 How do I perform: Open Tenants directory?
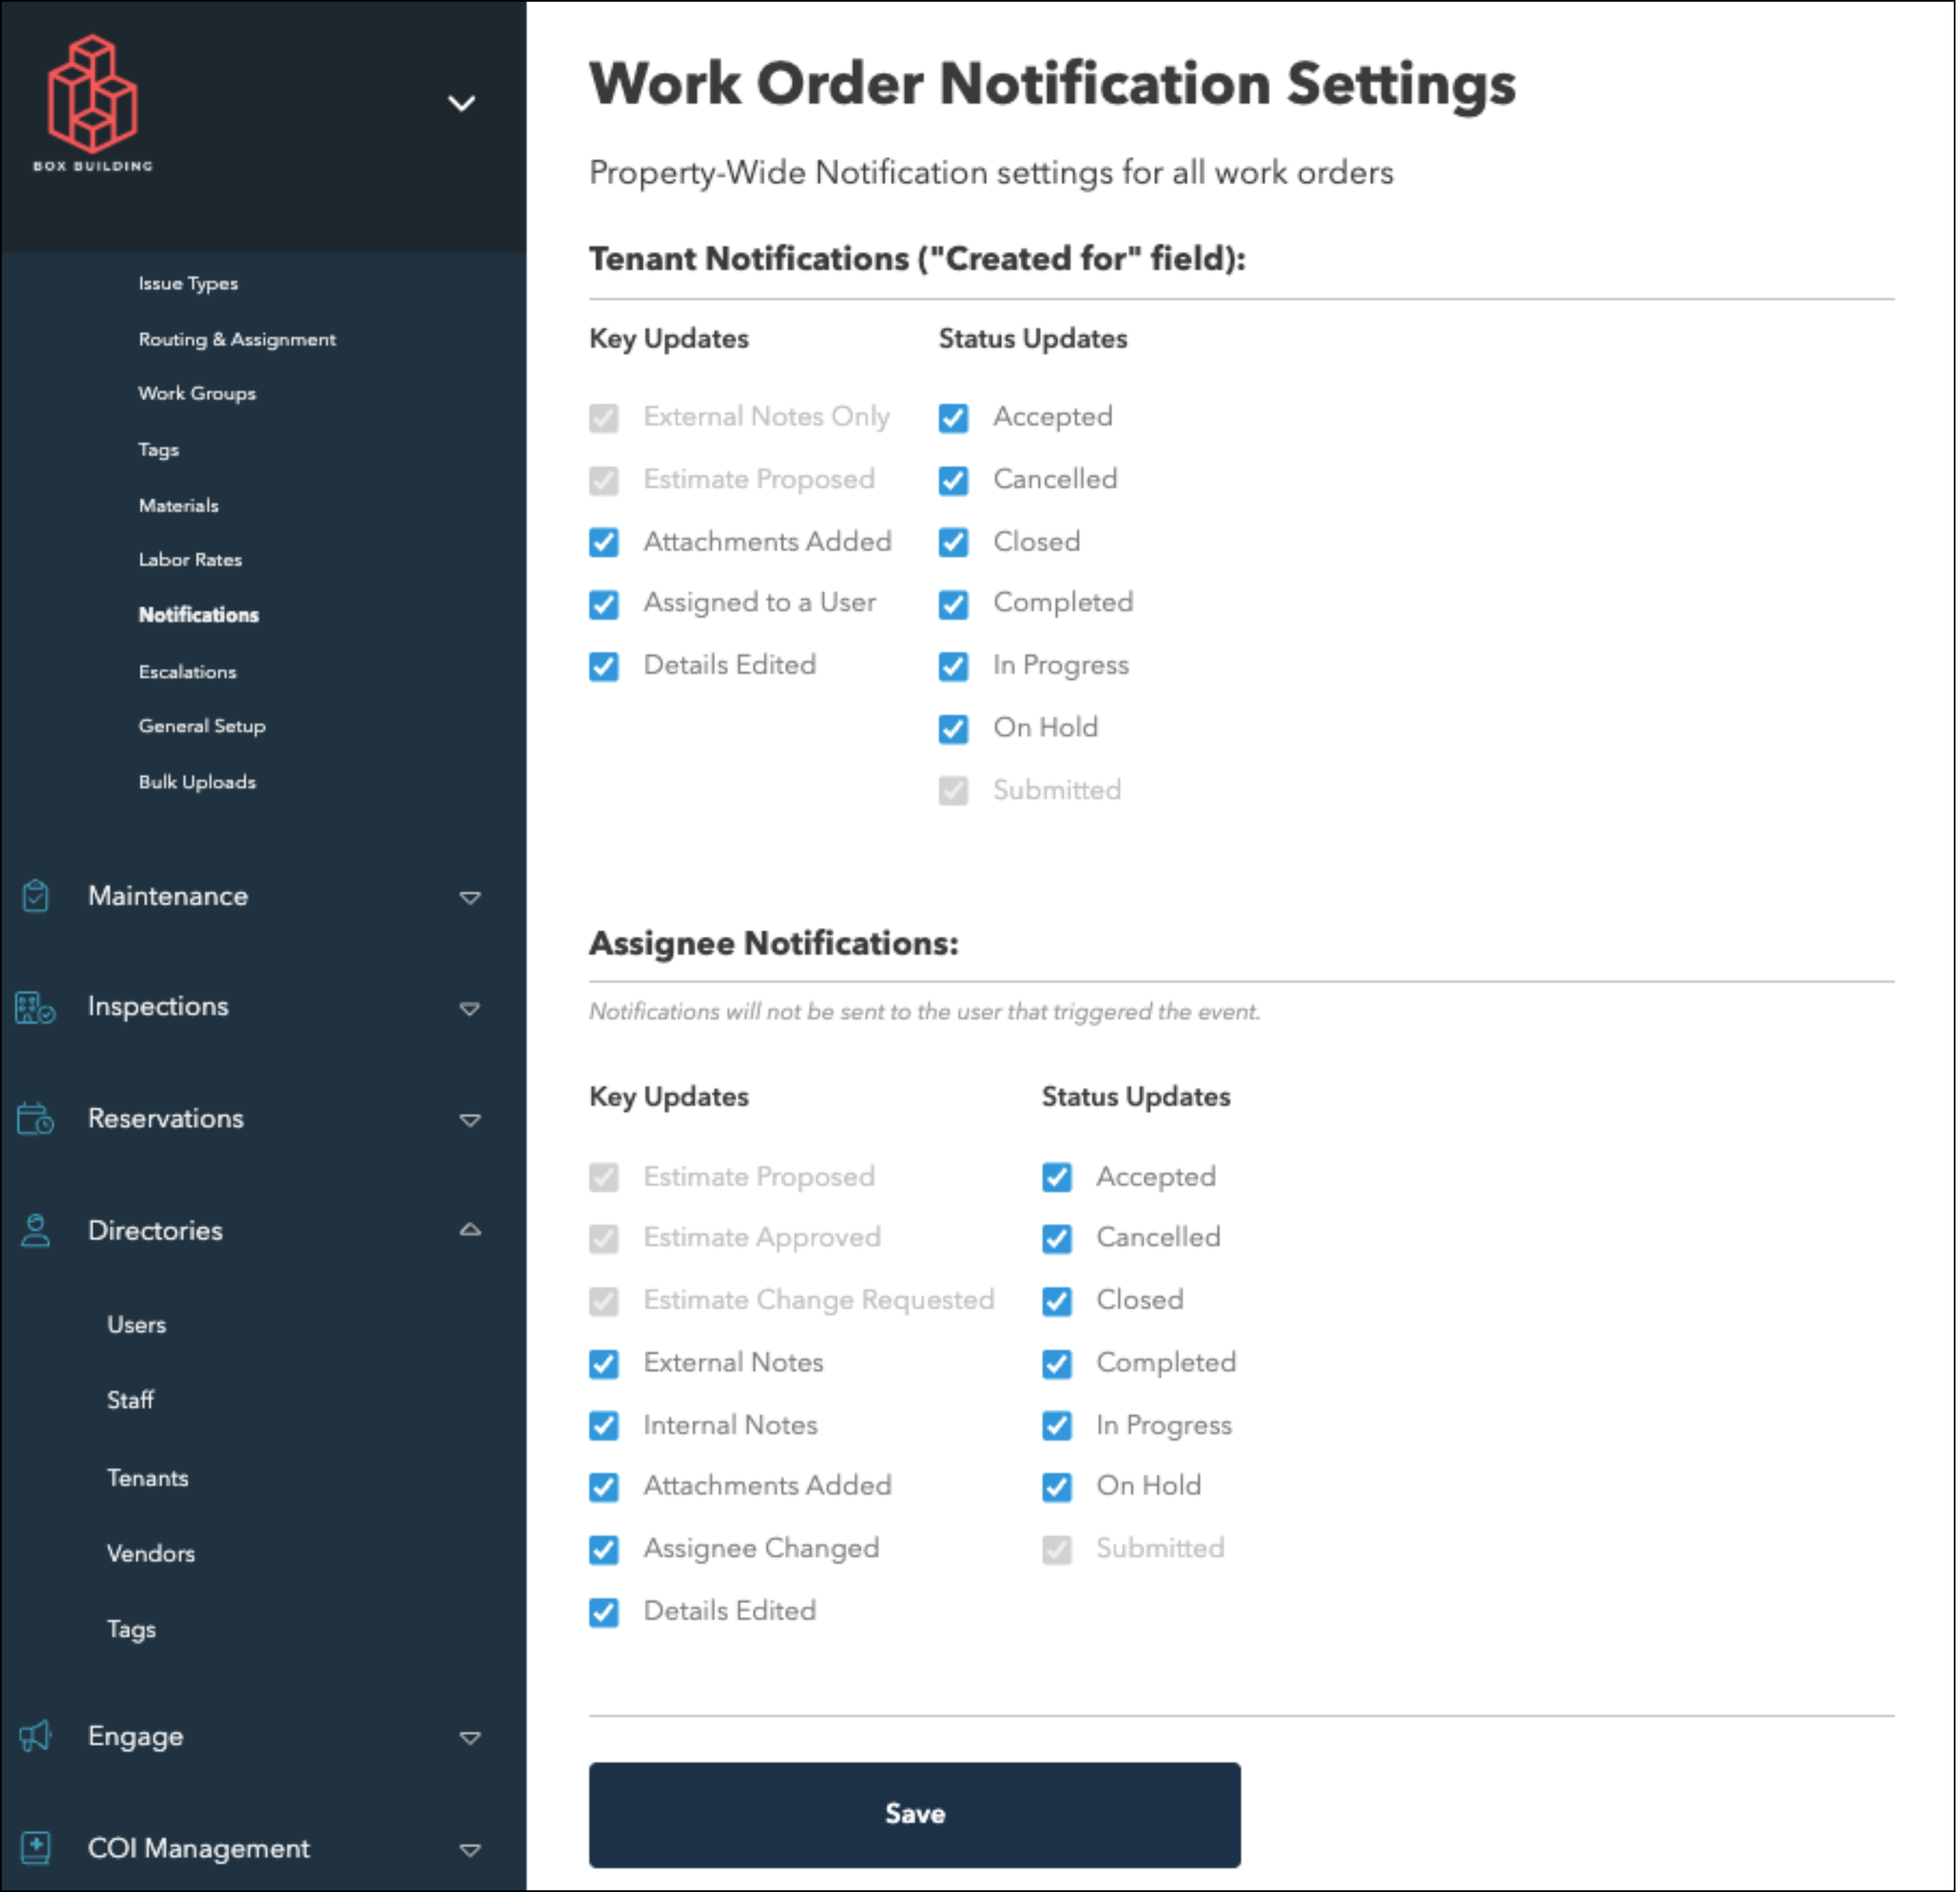point(148,1477)
